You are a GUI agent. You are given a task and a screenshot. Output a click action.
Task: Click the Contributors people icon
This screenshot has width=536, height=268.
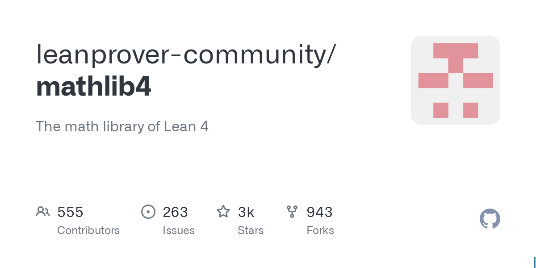(43, 212)
